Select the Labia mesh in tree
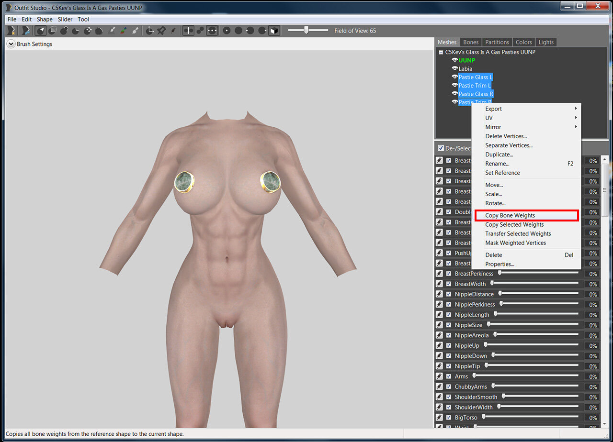Screen dimensions: 613x442 click(x=465, y=69)
